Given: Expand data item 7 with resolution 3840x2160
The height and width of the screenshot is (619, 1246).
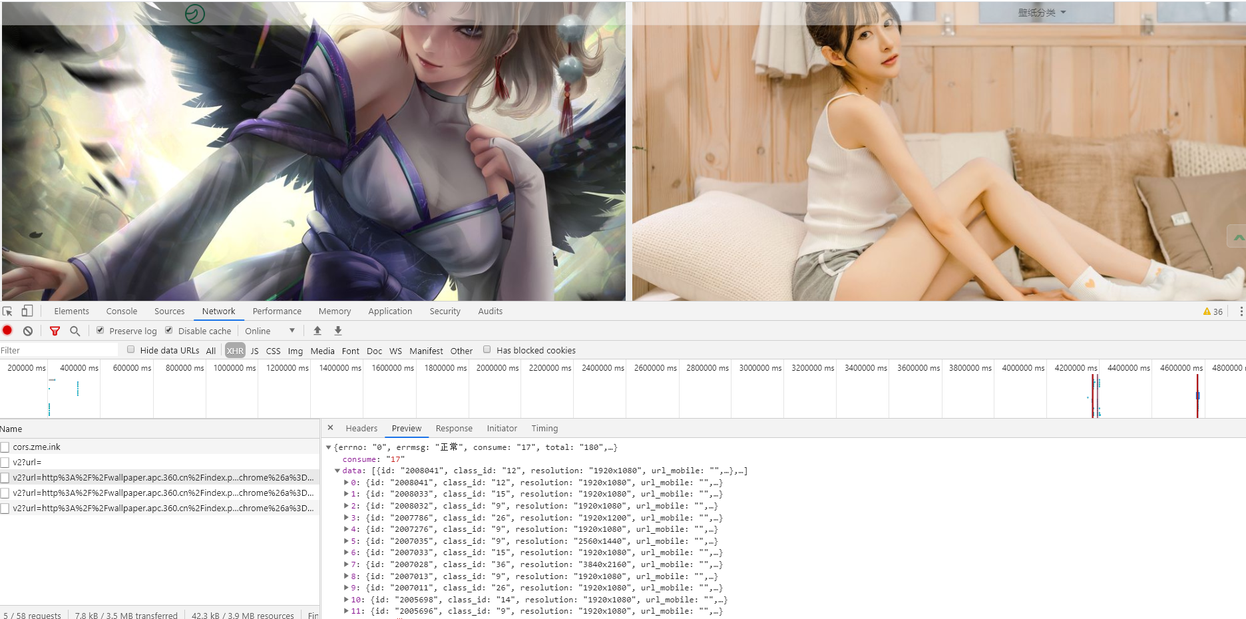Looking at the screenshot, I should coord(346,564).
